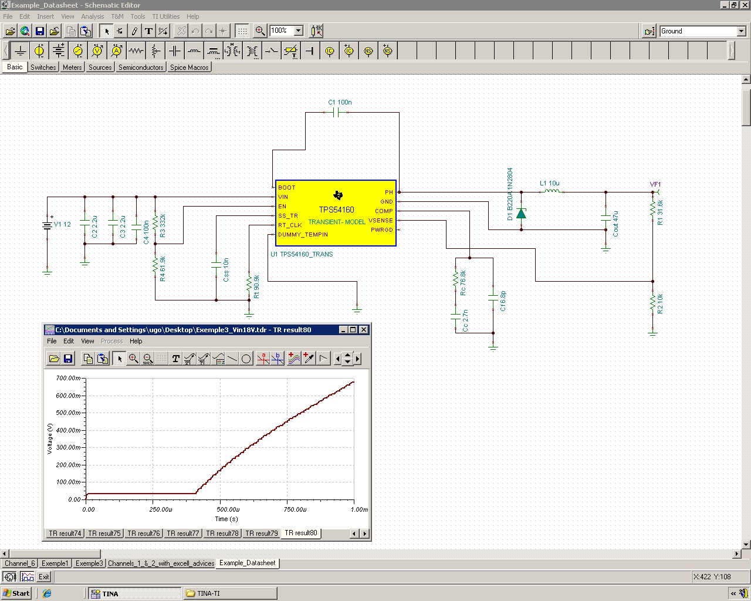
Task: Click the TINA-TI folder button on the taskbar
Action: 229,593
